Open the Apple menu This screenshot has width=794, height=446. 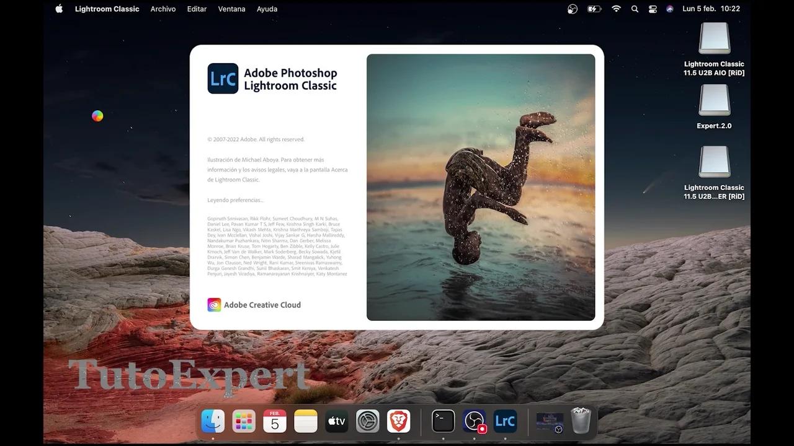click(59, 9)
